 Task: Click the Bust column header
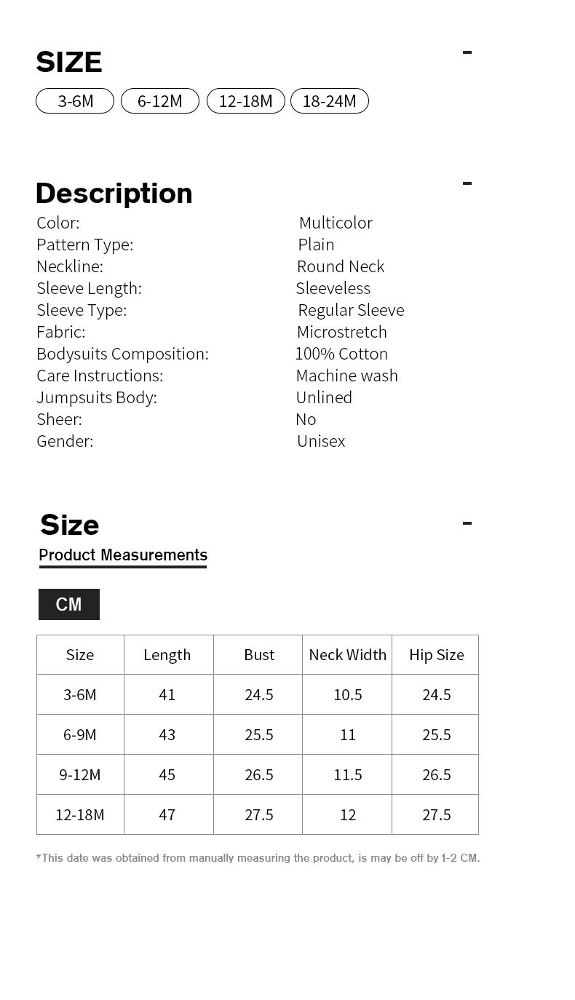pyautogui.click(x=259, y=655)
